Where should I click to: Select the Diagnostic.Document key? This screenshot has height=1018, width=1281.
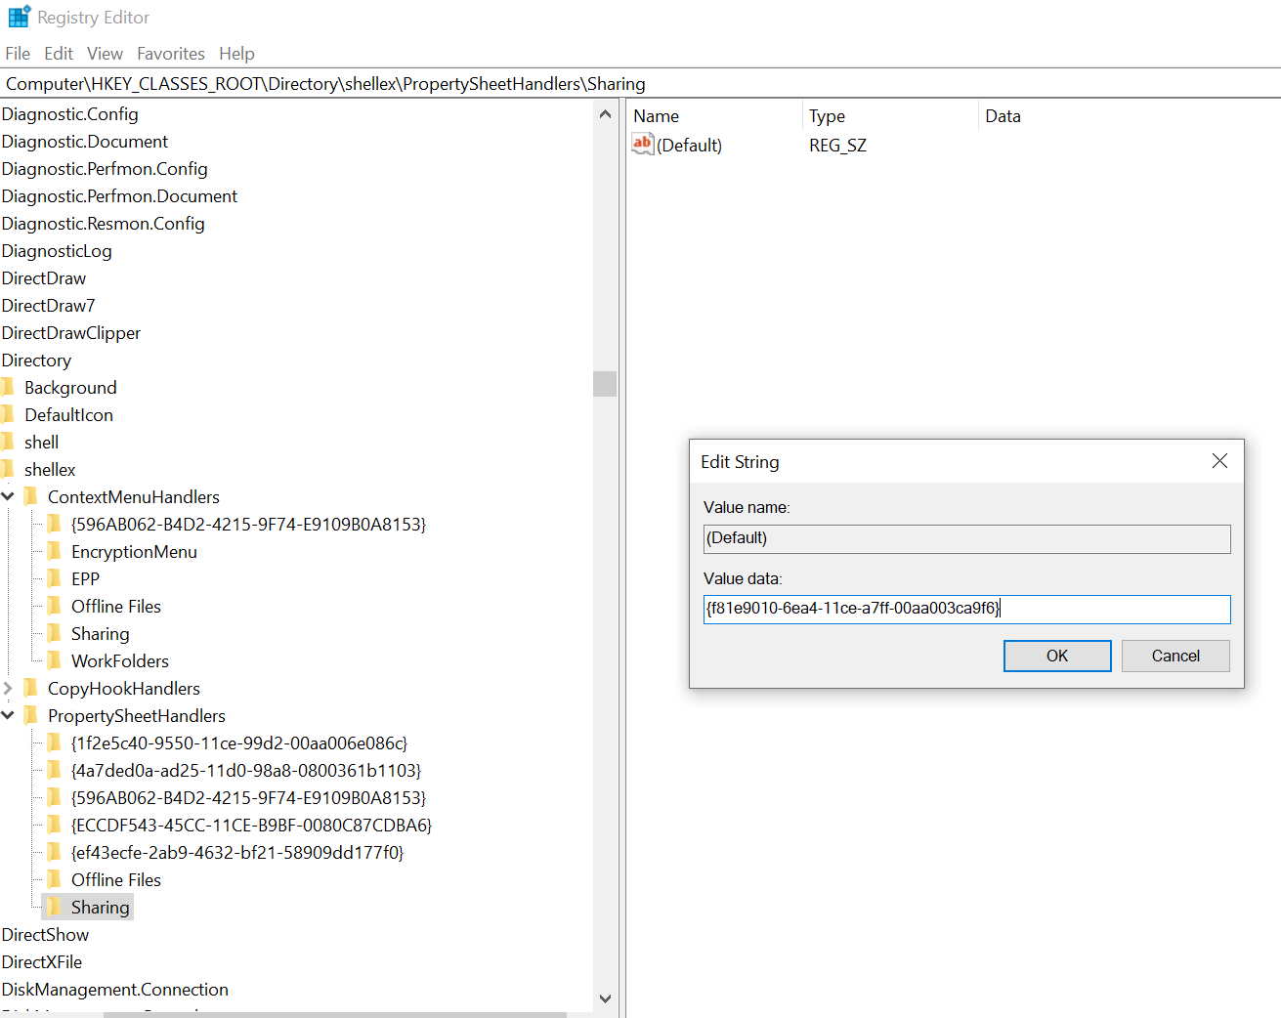point(85,142)
